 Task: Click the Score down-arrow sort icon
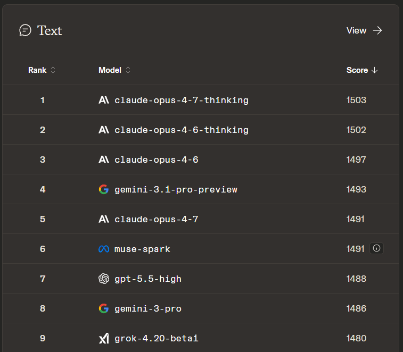tap(374, 70)
